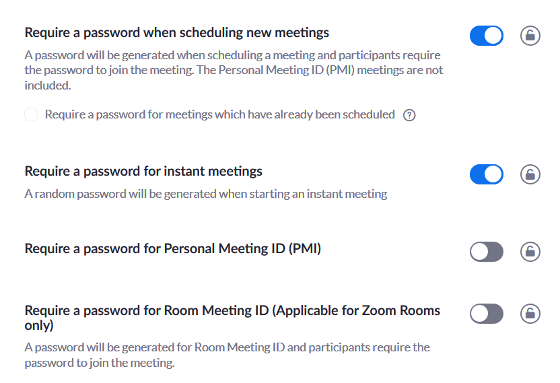Click the lock icon beside Room Meeting ID
This screenshot has height=383, width=560.
530,314
